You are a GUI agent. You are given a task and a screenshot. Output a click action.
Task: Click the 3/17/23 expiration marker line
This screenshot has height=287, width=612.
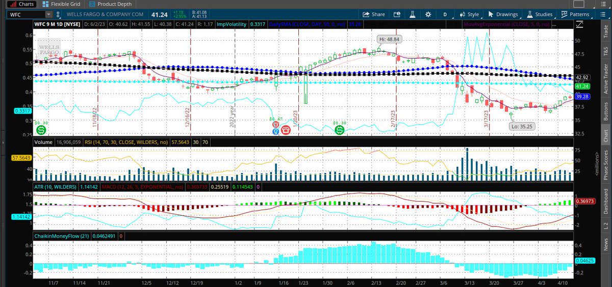(490, 81)
